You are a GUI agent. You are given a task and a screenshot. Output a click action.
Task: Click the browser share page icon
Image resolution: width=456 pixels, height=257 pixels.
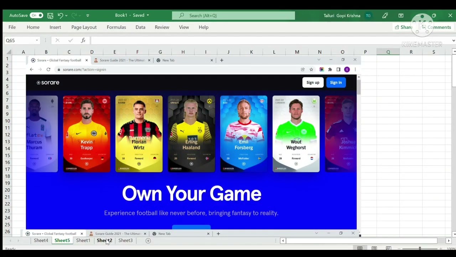[x=302, y=70]
